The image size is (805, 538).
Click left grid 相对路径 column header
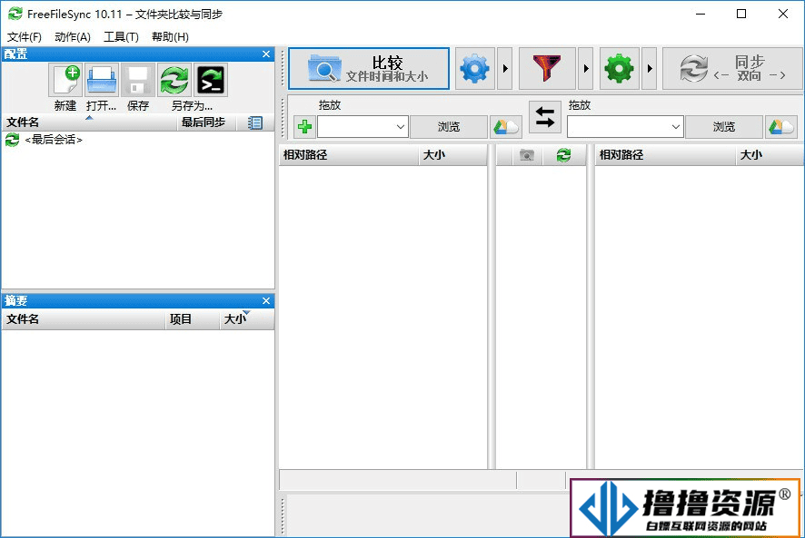click(349, 155)
